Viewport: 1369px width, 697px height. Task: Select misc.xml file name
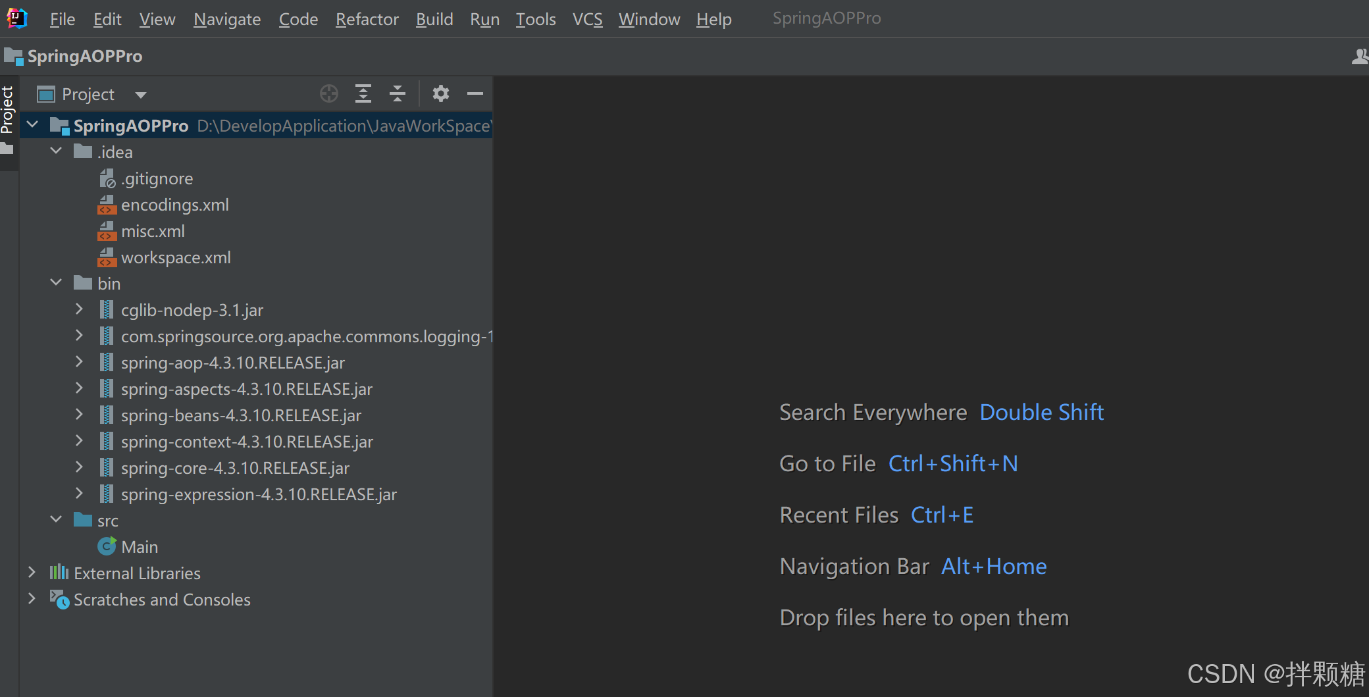153,231
